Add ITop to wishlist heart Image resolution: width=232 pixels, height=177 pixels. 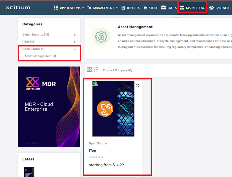138,86
